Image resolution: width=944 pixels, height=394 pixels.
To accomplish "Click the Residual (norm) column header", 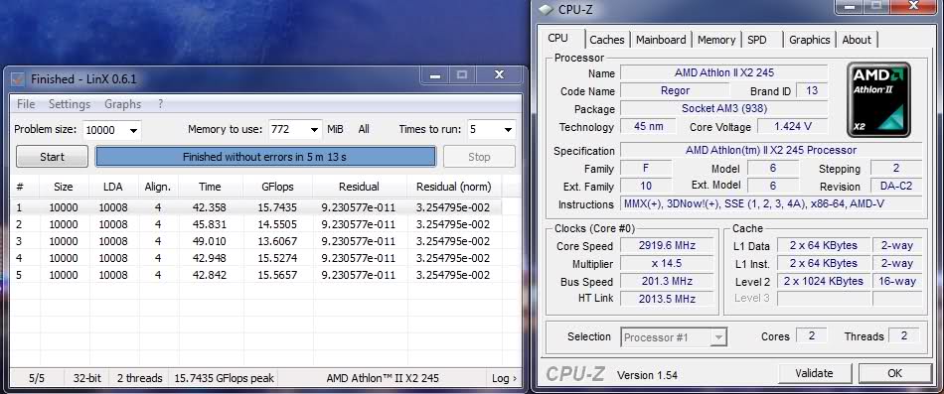I will pos(454,187).
